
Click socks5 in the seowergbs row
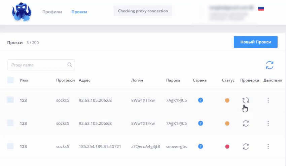click(x=63, y=146)
